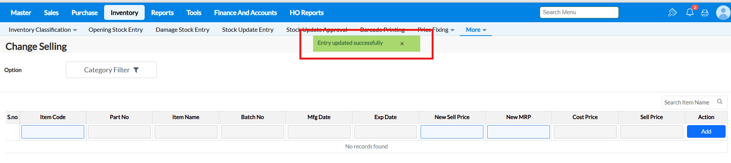
Task: Open the Sales menu
Action: (x=51, y=13)
